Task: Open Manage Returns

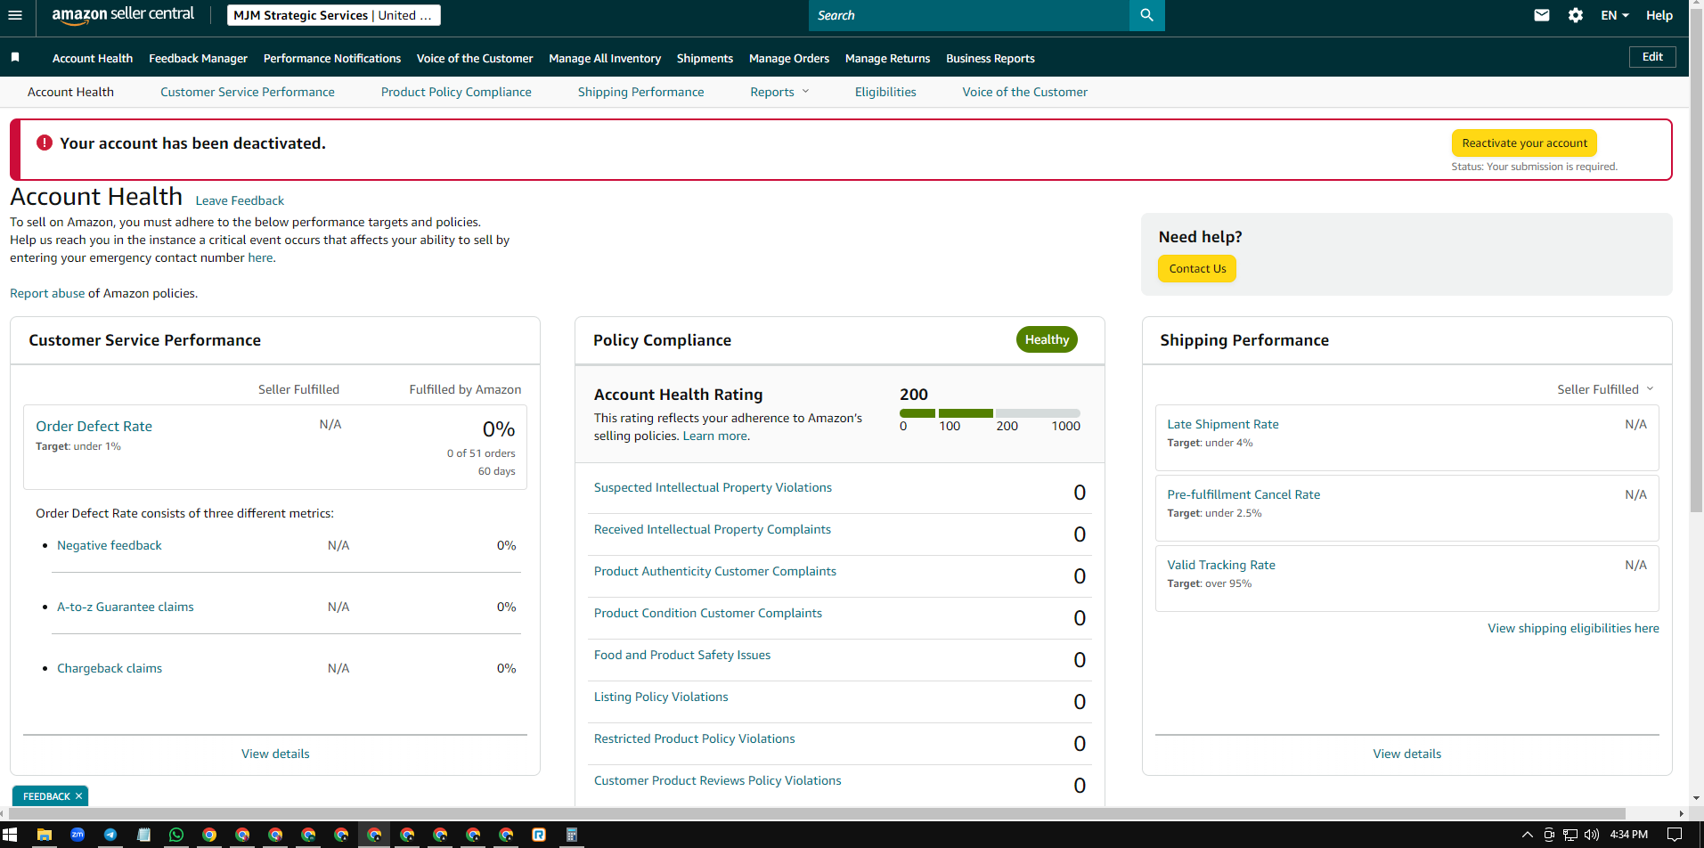Action: (x=887, y=58)
